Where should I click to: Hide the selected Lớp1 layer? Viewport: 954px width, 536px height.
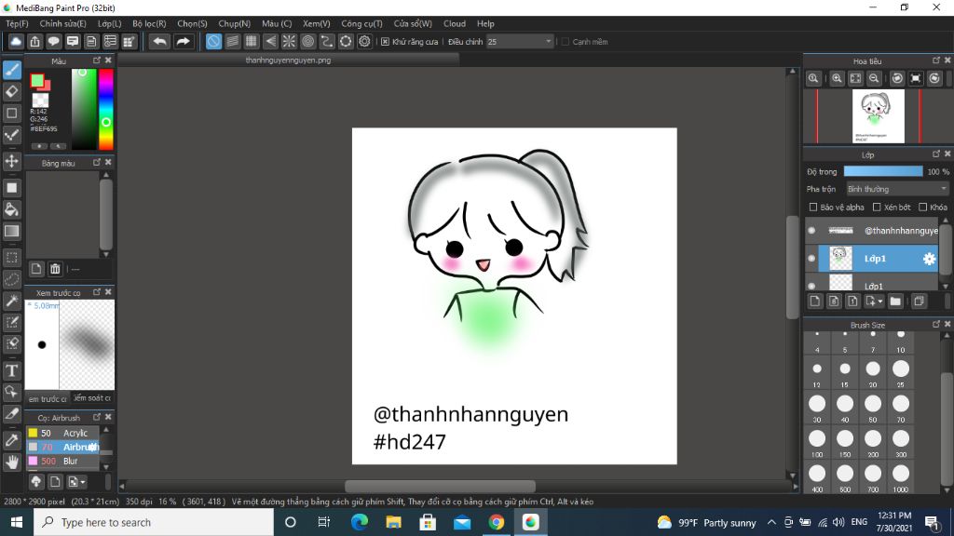coord(811,259)
